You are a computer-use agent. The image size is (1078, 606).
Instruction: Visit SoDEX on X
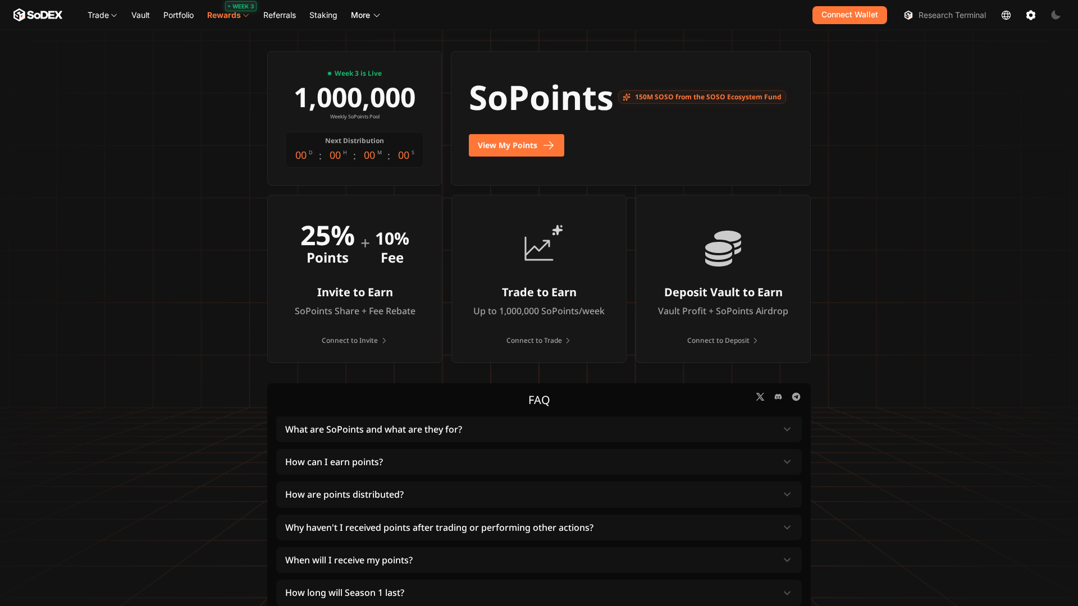point(760,397)
